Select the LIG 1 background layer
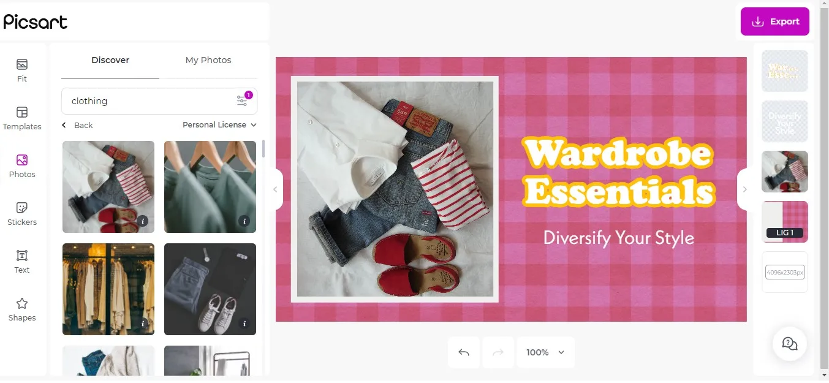The height and width of the screenshot is (383, 829). click(x=785, y=222)
